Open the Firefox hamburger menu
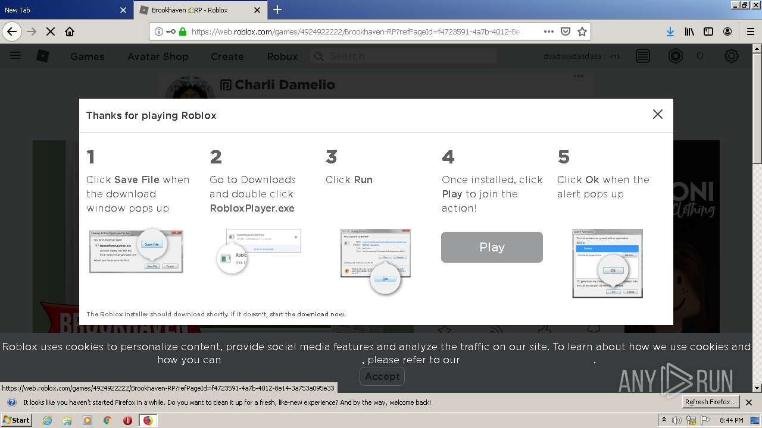 (x=750, y=32)
